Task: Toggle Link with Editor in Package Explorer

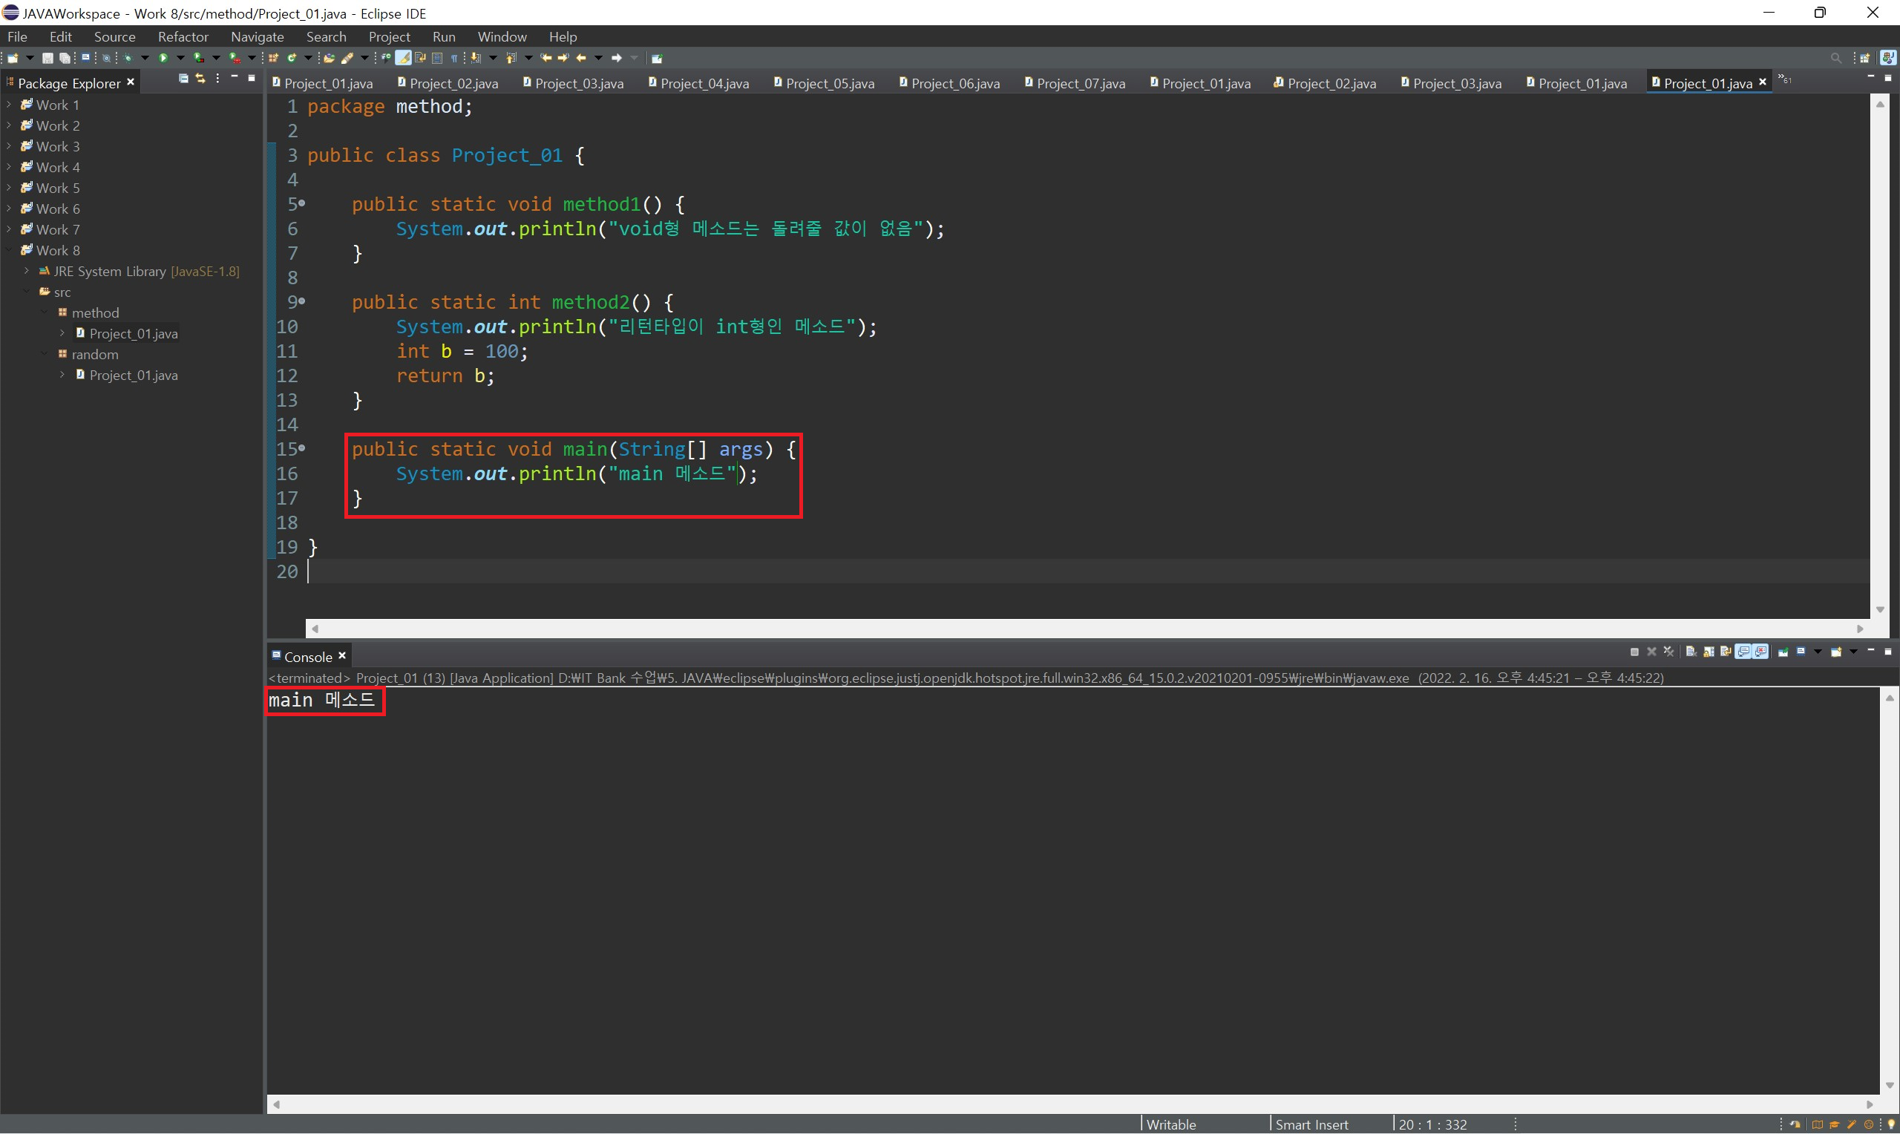Action: click(x=200, y=79)
